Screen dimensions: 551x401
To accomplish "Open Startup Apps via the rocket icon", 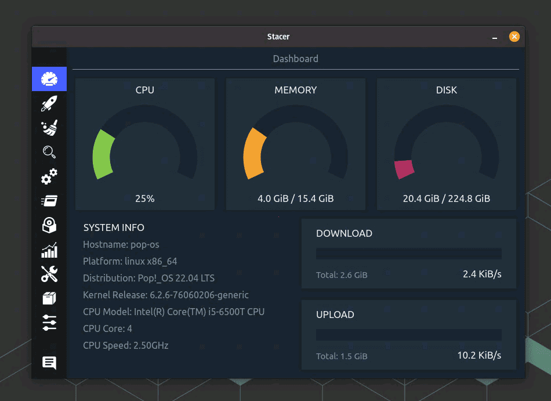I will 49,103.
